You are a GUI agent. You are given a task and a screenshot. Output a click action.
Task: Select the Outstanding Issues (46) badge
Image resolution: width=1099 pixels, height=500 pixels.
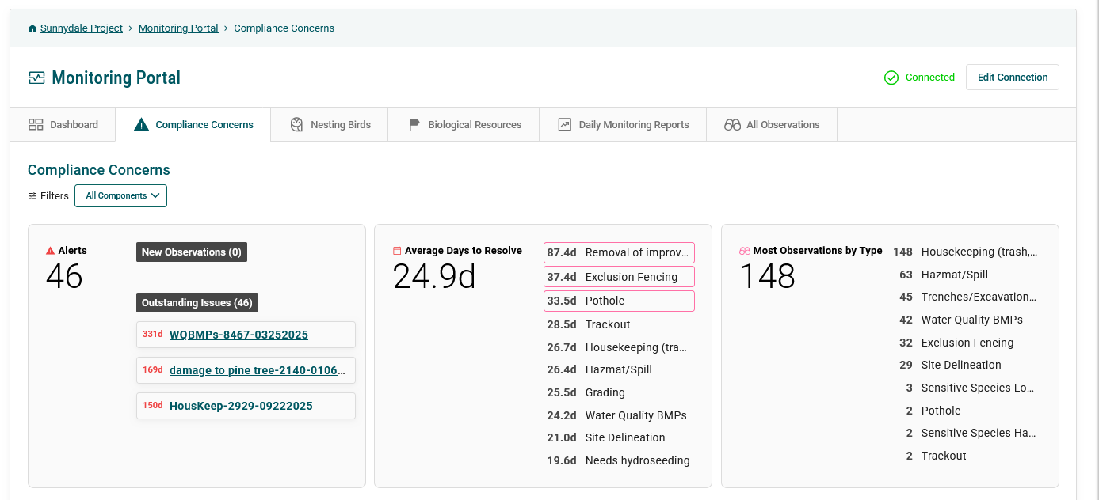click(x=197, y=303)
